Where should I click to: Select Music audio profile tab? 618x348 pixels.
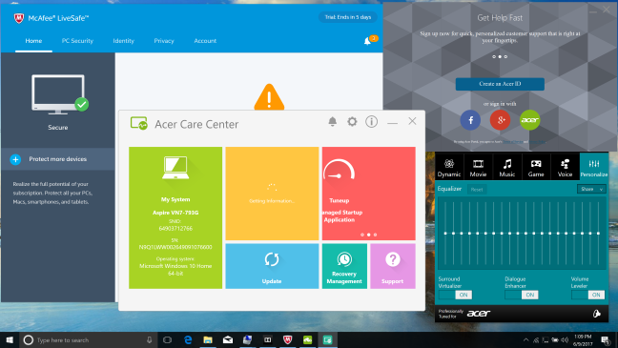point(507,167)
